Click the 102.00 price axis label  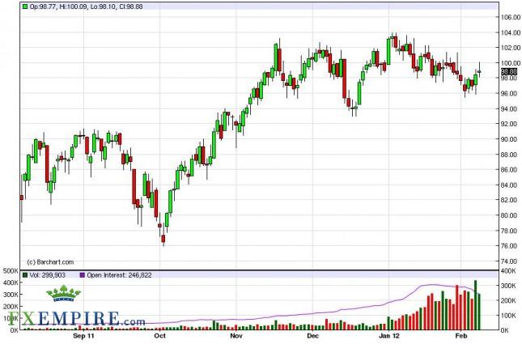pos(511,48)
